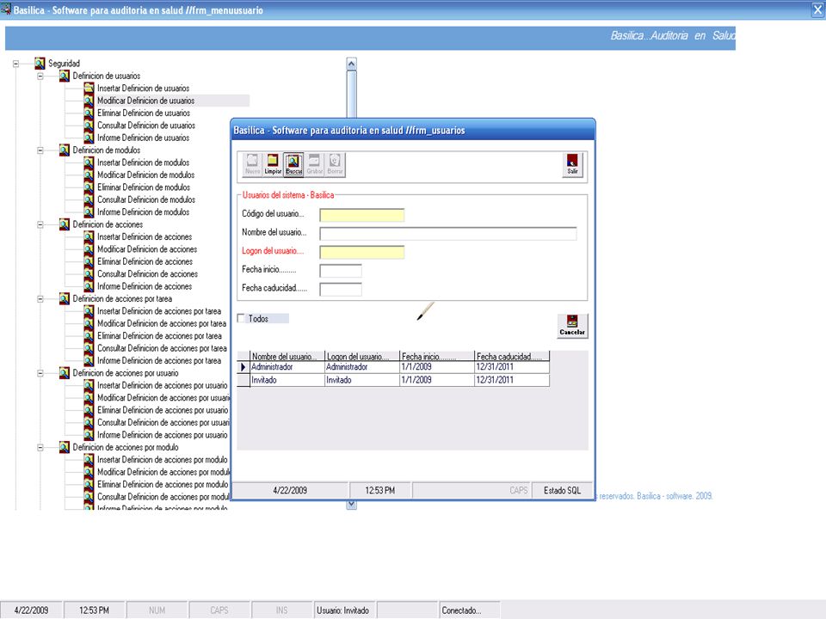
Task: Click the Código del usuario input field
Action: (362, 215)
